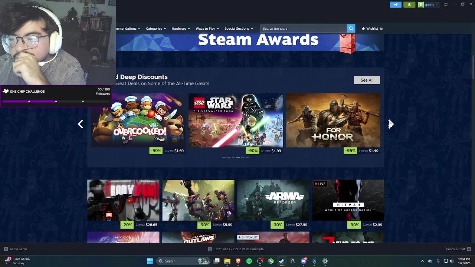
Task: Open OBS Studio from taskbar
Action: point(260,261)
